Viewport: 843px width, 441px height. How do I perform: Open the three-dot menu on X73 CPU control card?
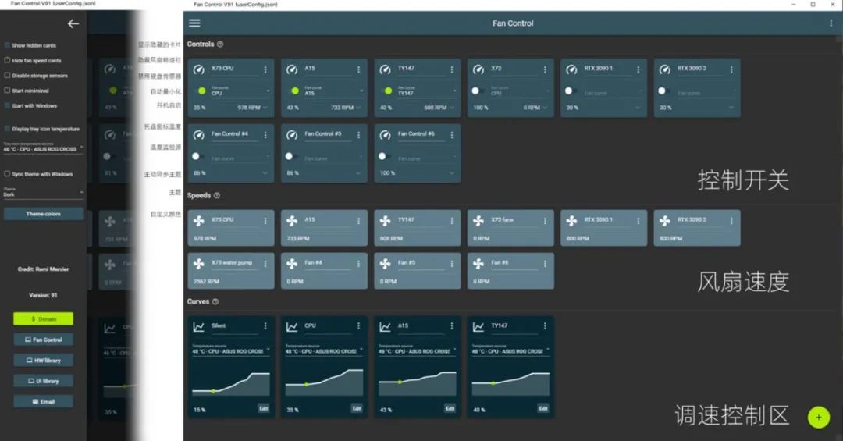pos(265,69)
